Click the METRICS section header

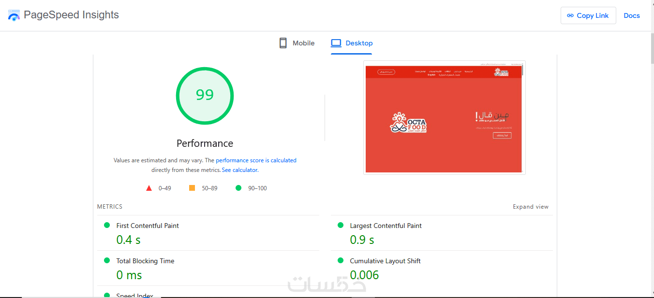[x=110, y=207]
